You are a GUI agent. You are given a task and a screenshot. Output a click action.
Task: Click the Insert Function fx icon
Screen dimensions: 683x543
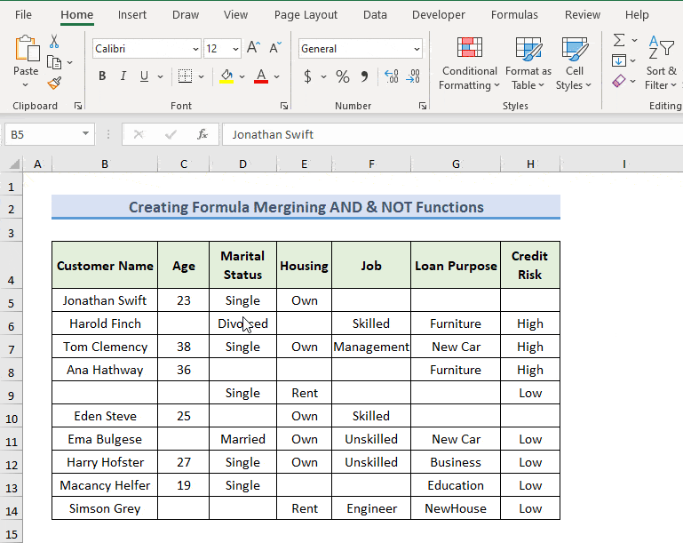(x=203, y=134)
